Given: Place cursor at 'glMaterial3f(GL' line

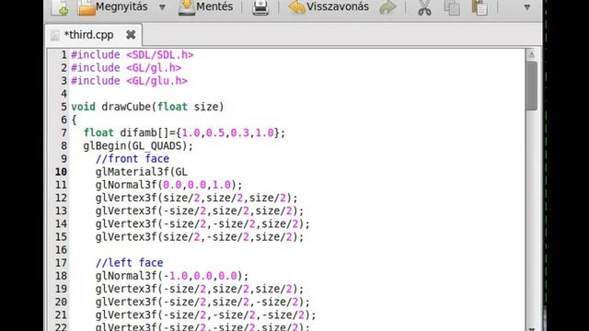Looking at the screenshot, I should pos(141,172).
